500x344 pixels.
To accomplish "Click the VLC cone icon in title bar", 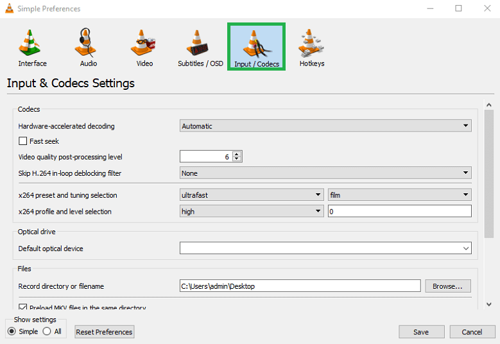I will click(10, 8).
